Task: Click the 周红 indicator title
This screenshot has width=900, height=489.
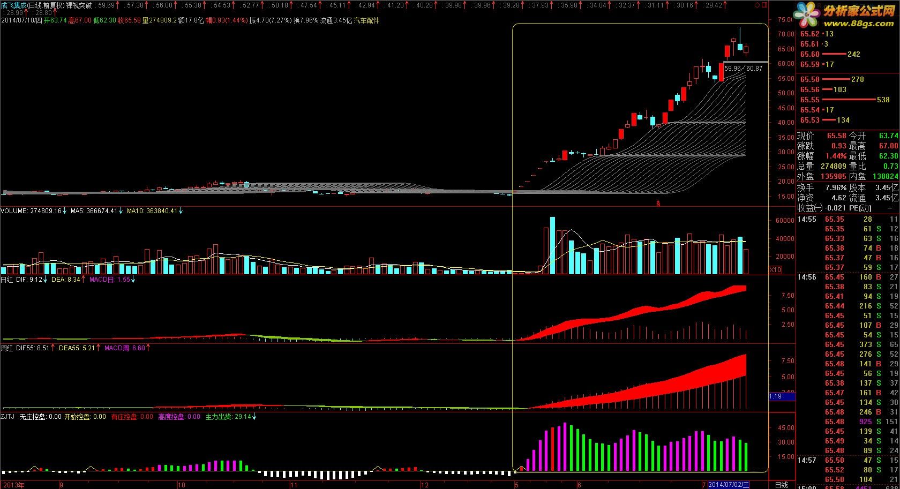Action: coord(7,348)
